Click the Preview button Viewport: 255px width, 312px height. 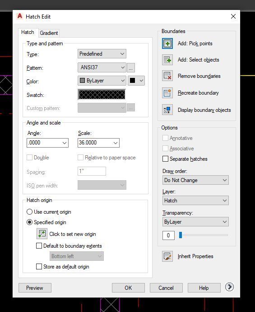(x=35, y=288)
